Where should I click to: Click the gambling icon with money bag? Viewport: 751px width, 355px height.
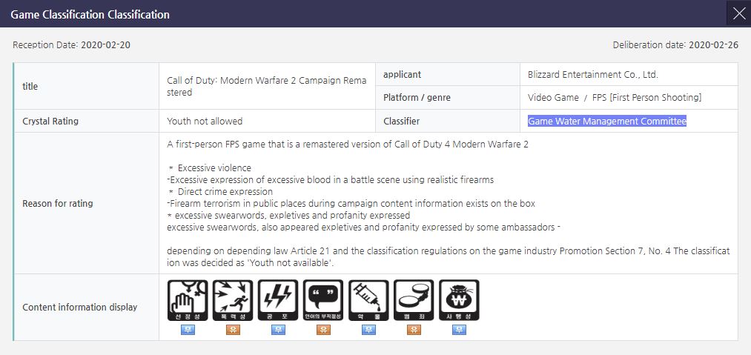459,300
